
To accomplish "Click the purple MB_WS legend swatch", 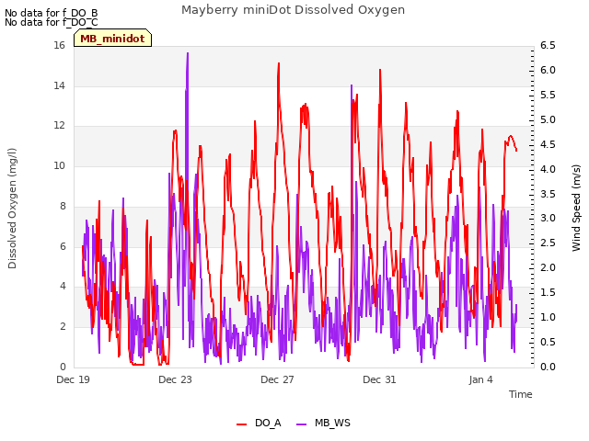I will (x=301, y=424).
